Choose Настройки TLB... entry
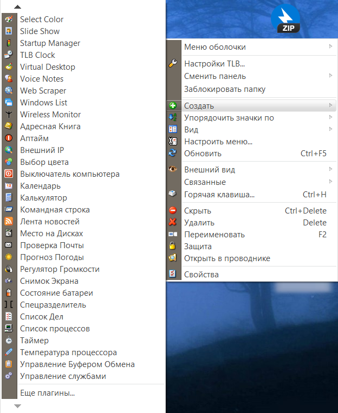Screen dimensions: 338x413 214,64
